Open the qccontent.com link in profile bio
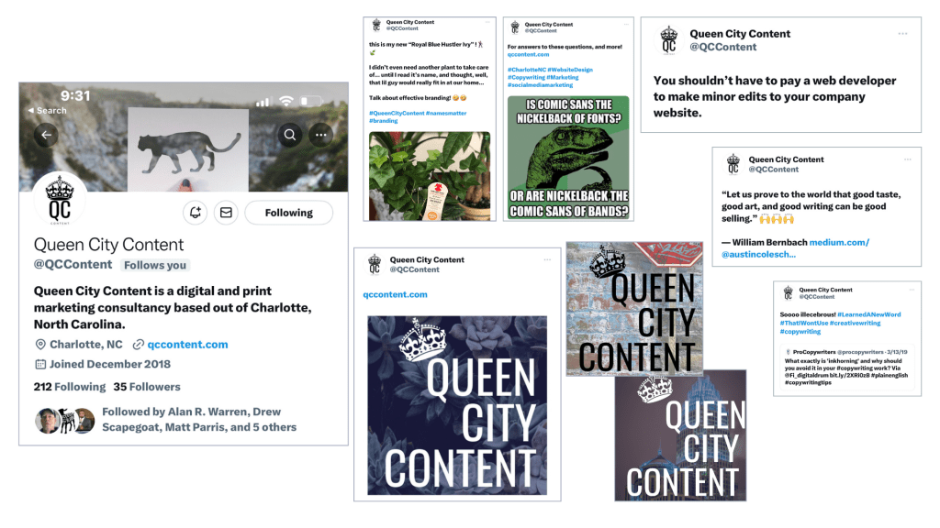This screenshot has width=940, height=528. 187,345
